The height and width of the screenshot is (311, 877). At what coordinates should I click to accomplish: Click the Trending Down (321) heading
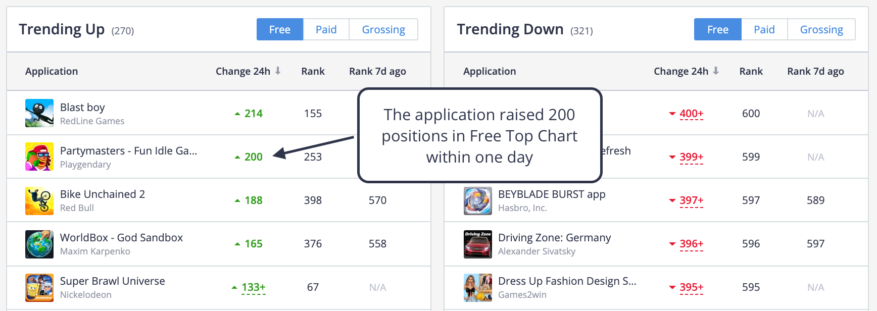click(x=525, y=30)
